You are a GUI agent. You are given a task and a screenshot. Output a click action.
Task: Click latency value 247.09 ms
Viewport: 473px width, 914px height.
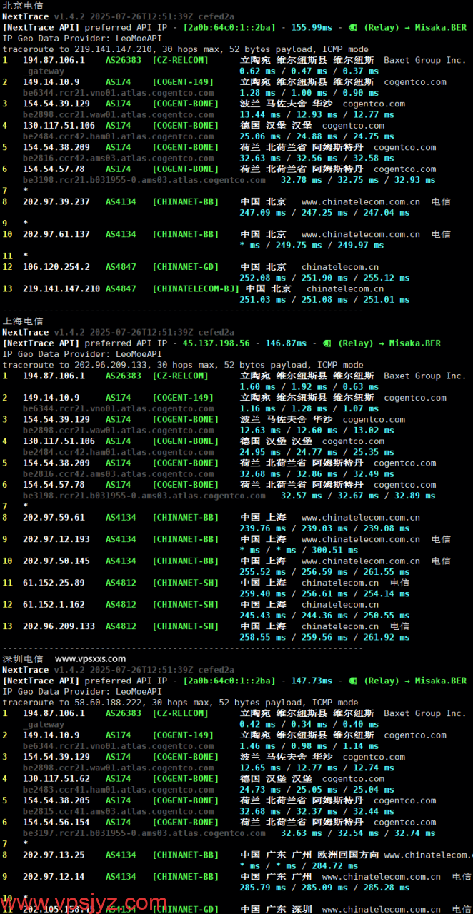[x=262, y=213]
